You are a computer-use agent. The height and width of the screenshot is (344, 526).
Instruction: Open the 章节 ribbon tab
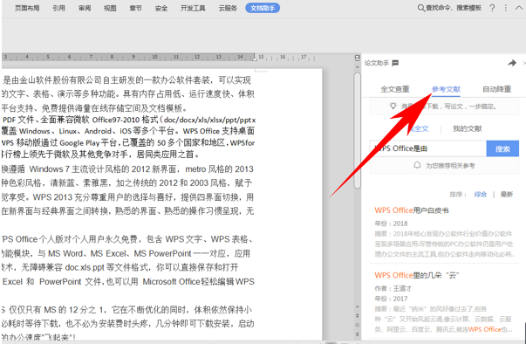pyautogui.click(x=135, y=8)
